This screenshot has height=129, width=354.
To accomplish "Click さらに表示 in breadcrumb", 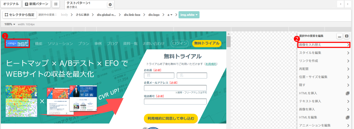I will [82, 15].
